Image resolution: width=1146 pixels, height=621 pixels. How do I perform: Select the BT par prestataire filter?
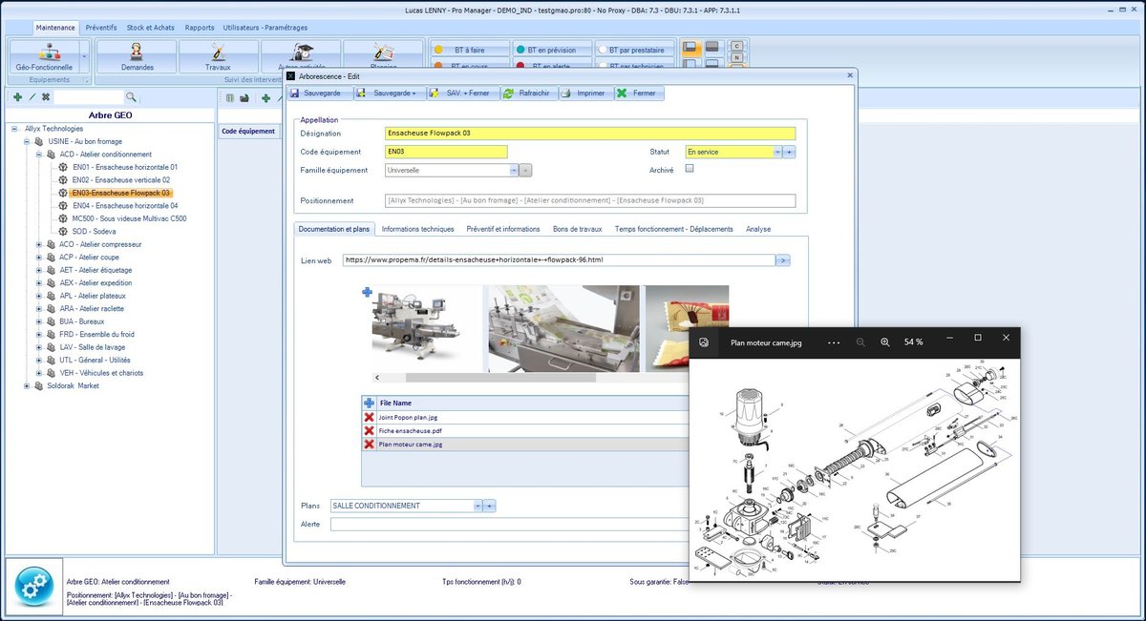pos(635,50)
